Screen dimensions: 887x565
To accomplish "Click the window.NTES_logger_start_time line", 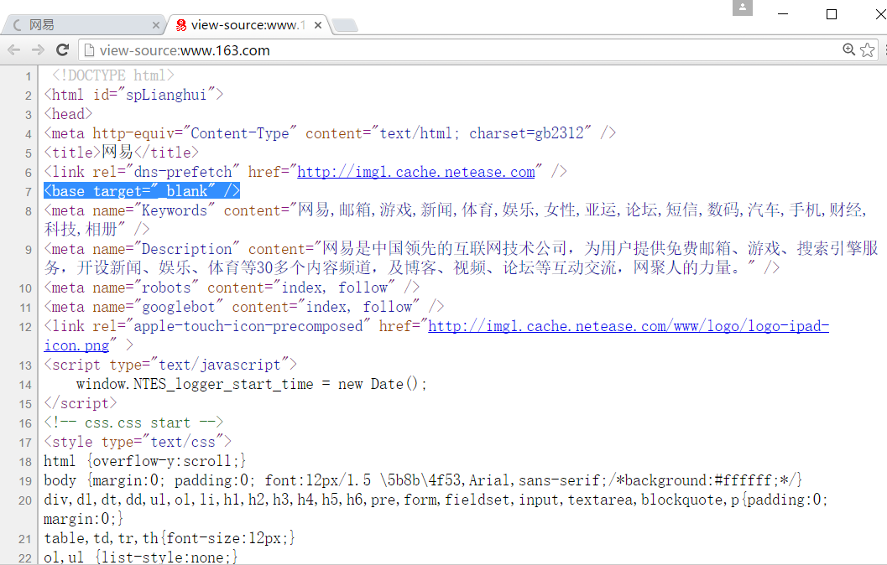I will 251,384.
